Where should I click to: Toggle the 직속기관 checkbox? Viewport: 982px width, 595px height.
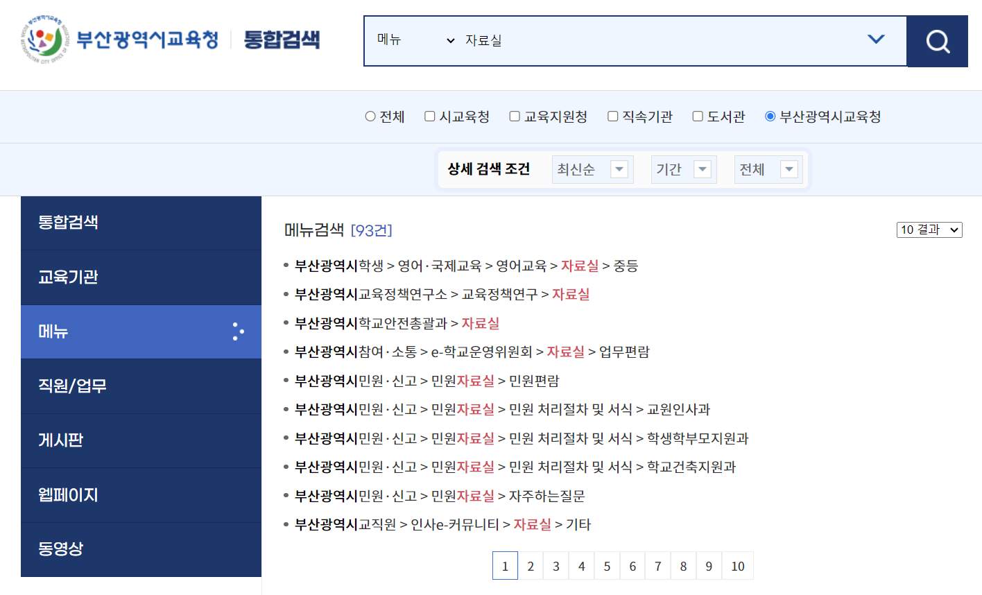point(612,117)
